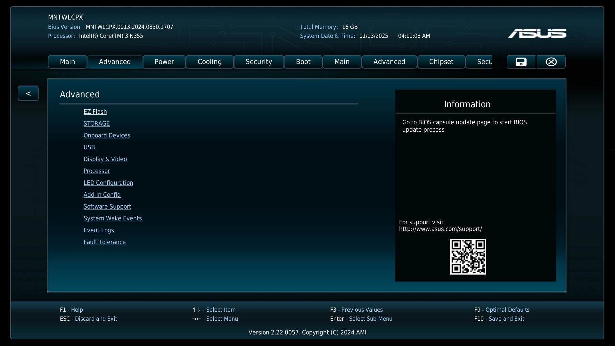This screenshot has width=615, height=346.
Task: Click the system time value
Action: (414, 36)
